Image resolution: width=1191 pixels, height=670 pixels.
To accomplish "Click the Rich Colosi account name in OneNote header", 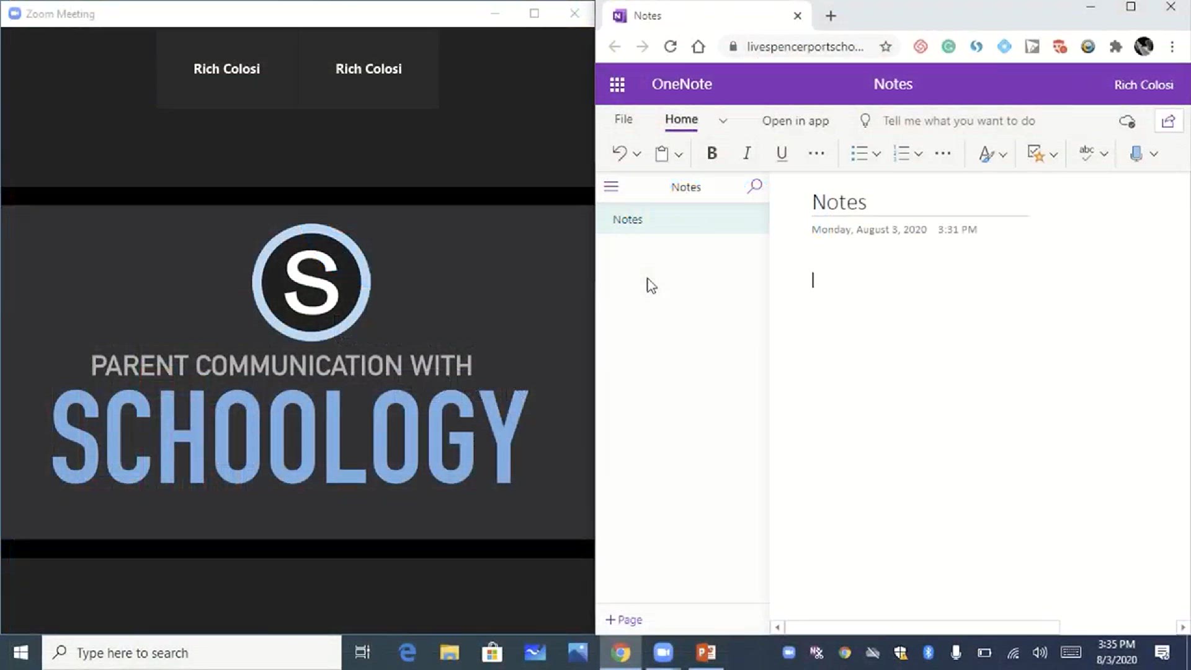I will coord(1143,85).
